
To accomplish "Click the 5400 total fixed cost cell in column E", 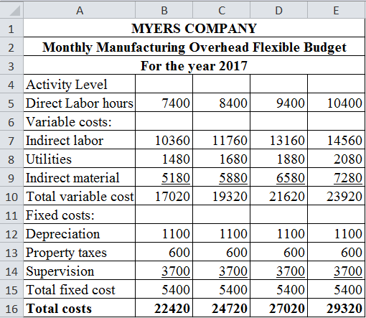I will (x=337, y=289).
